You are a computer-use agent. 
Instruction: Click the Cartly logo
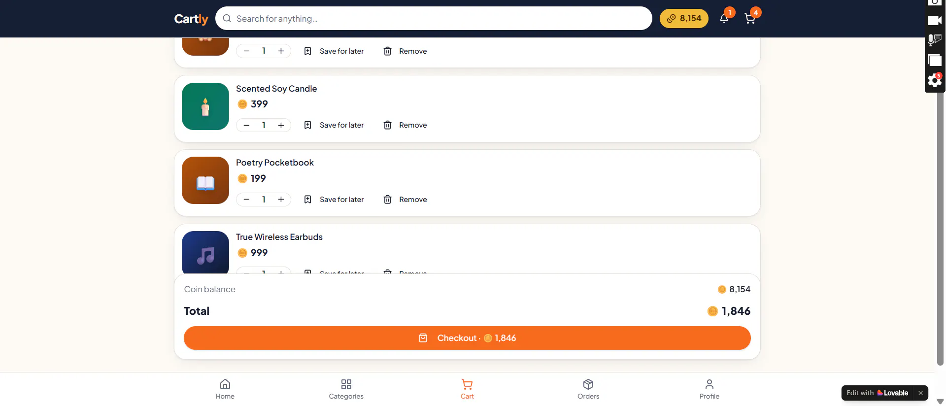click(x=191, y=19)
